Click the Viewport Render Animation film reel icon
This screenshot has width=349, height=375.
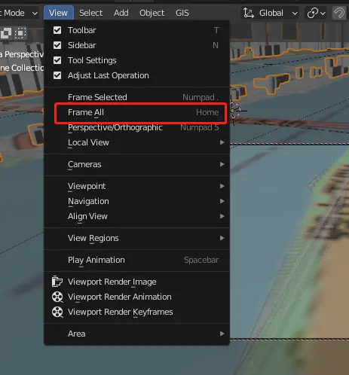57,297
